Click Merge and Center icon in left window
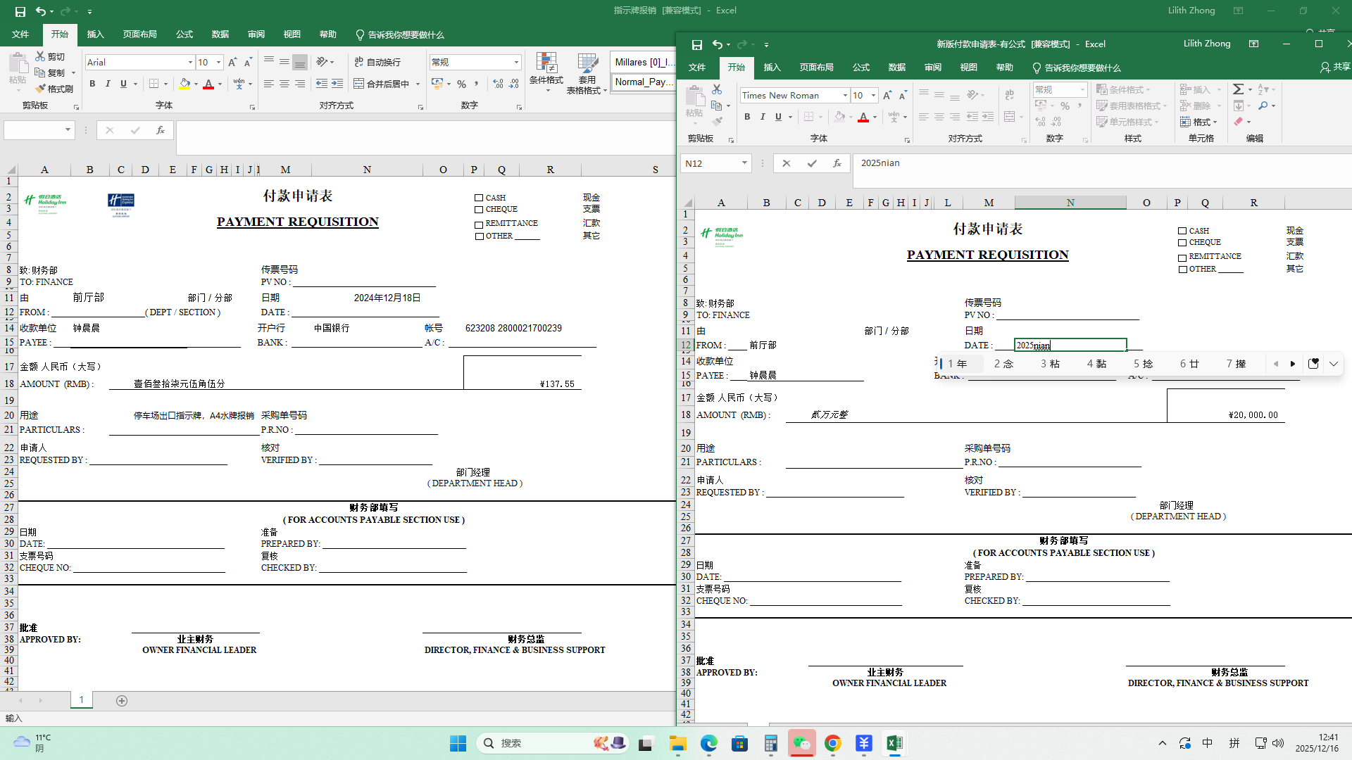This screenshot has width=1352, height=760. (358, 84)
